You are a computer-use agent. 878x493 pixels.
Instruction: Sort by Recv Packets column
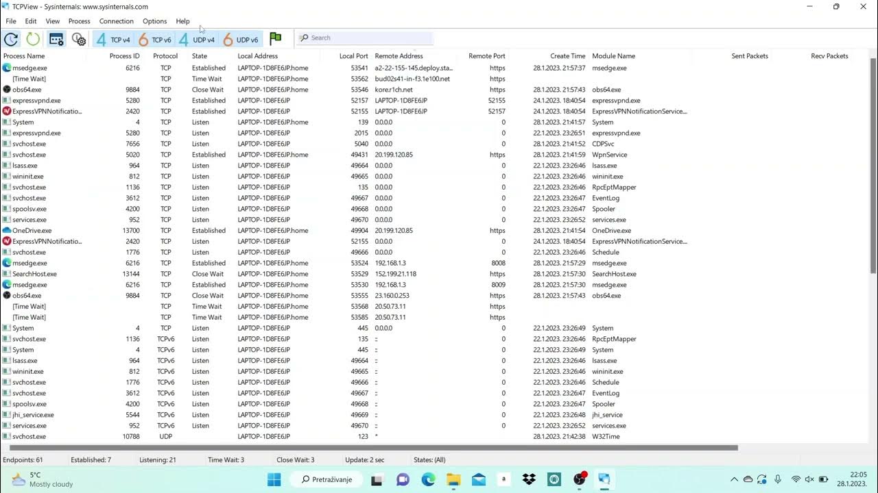coord(829,56)
